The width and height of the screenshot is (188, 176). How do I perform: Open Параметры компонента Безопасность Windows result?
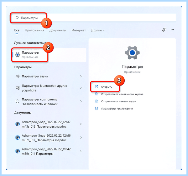coord(49,102)
